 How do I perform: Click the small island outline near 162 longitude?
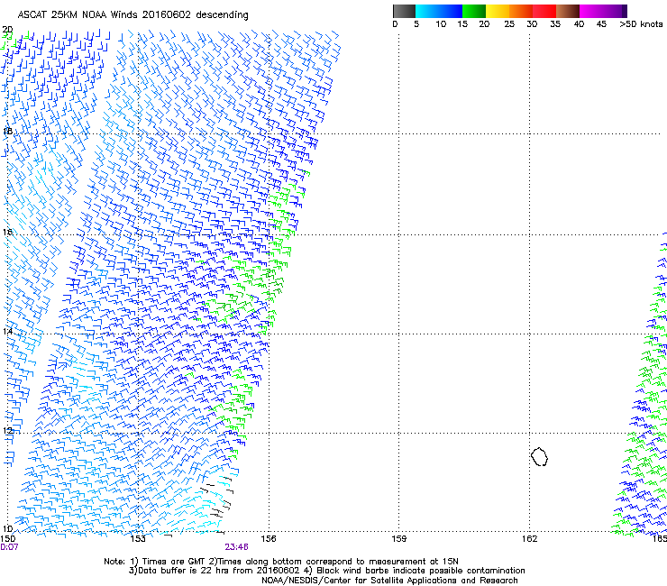click(x=539, y=456)
